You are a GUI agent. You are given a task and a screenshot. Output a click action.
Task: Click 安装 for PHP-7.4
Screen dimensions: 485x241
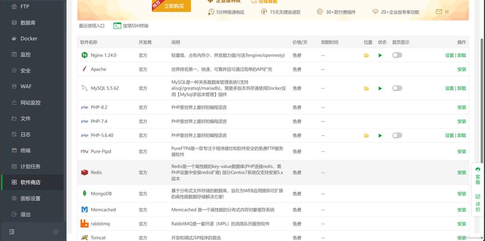(462, 121)
